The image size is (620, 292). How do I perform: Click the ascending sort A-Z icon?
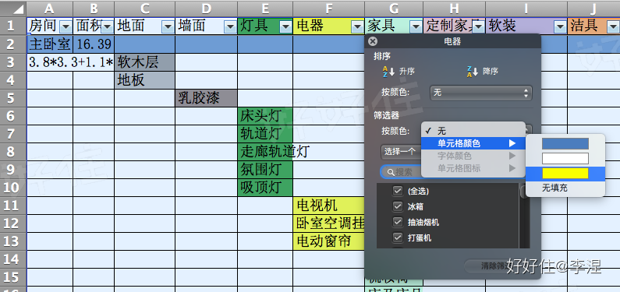[x=388, y=72]
